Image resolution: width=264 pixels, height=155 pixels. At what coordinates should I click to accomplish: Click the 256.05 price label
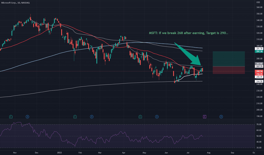pyautogui.click(x=259, y=77)
